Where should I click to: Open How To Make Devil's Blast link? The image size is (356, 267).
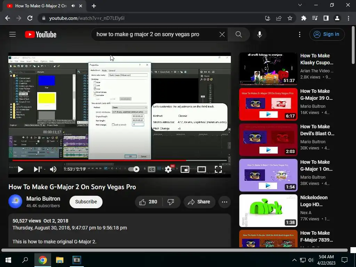point(317,130)
